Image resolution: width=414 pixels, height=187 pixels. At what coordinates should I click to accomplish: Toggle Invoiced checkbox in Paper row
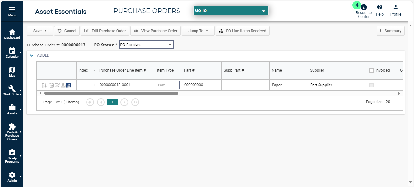[x=372, y=85]
